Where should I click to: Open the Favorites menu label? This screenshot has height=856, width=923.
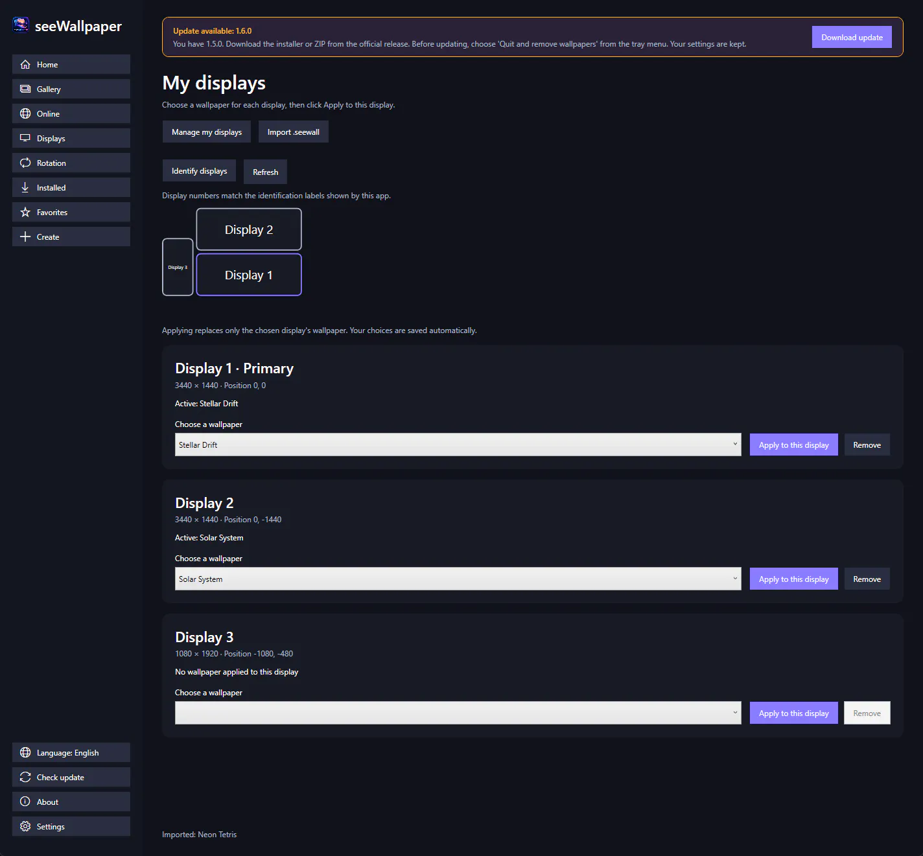point(52,213)
